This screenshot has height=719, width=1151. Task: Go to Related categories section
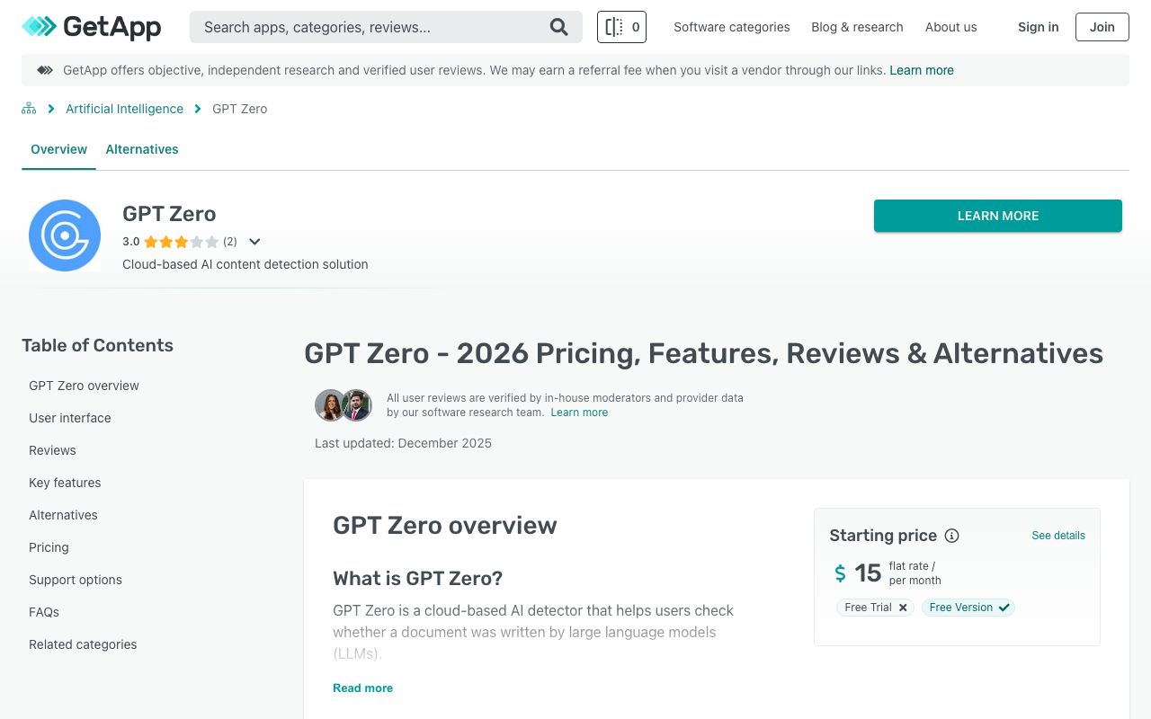click(83, 644)
